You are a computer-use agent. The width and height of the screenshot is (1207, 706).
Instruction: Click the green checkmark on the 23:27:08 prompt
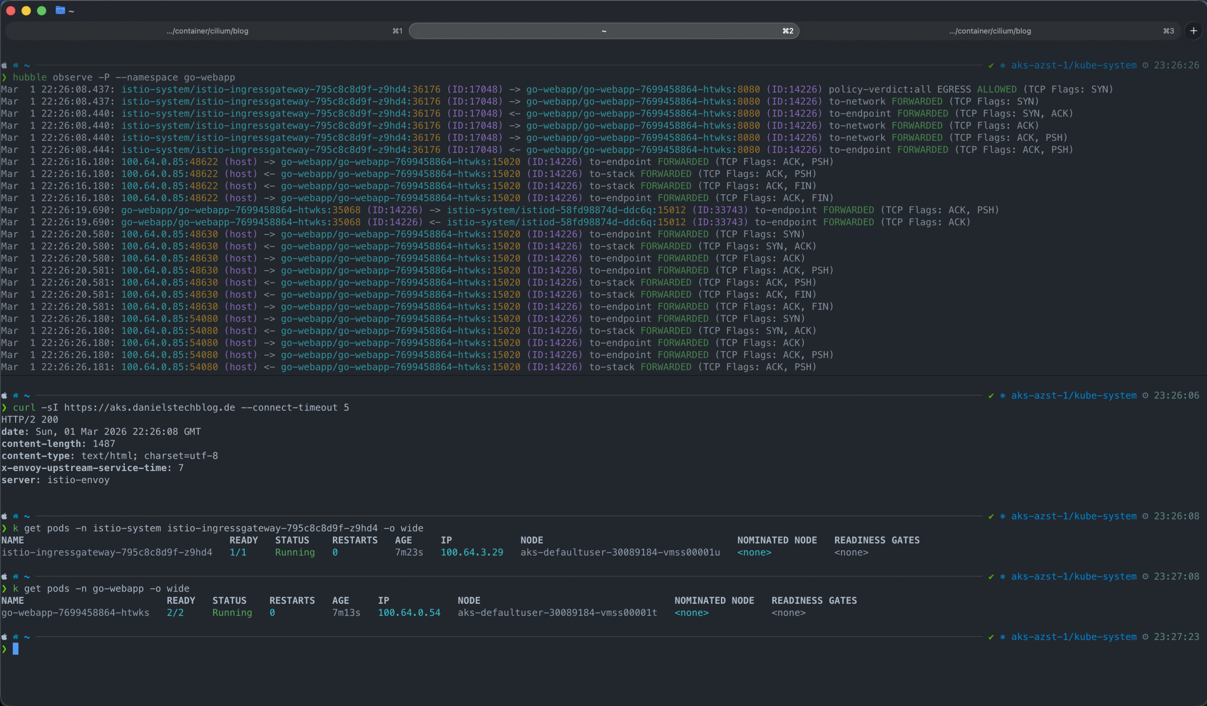coord(991,576)
